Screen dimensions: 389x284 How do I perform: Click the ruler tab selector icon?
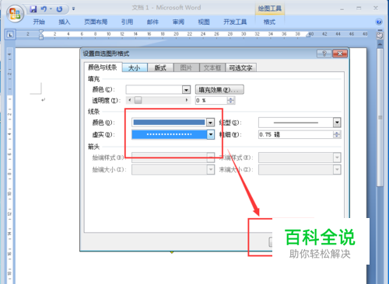(x=10, y=34)
